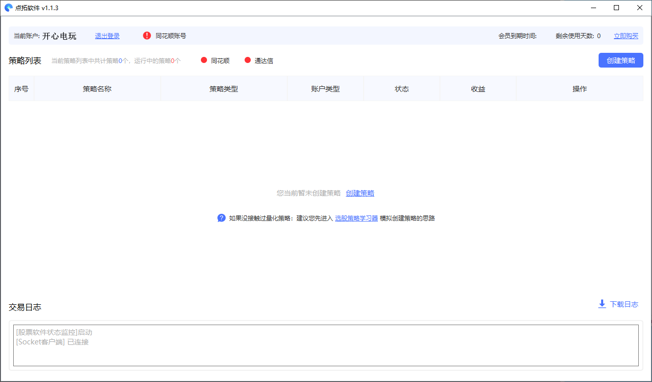652x382 pixels.
Task: Click the blue 创建策略 button
Action: click(x=621, y=60)
